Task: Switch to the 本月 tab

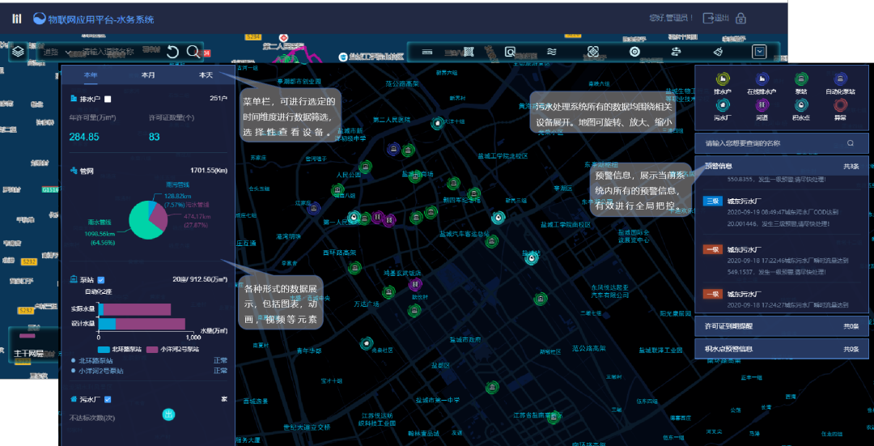Action: [x=148, y=74]
